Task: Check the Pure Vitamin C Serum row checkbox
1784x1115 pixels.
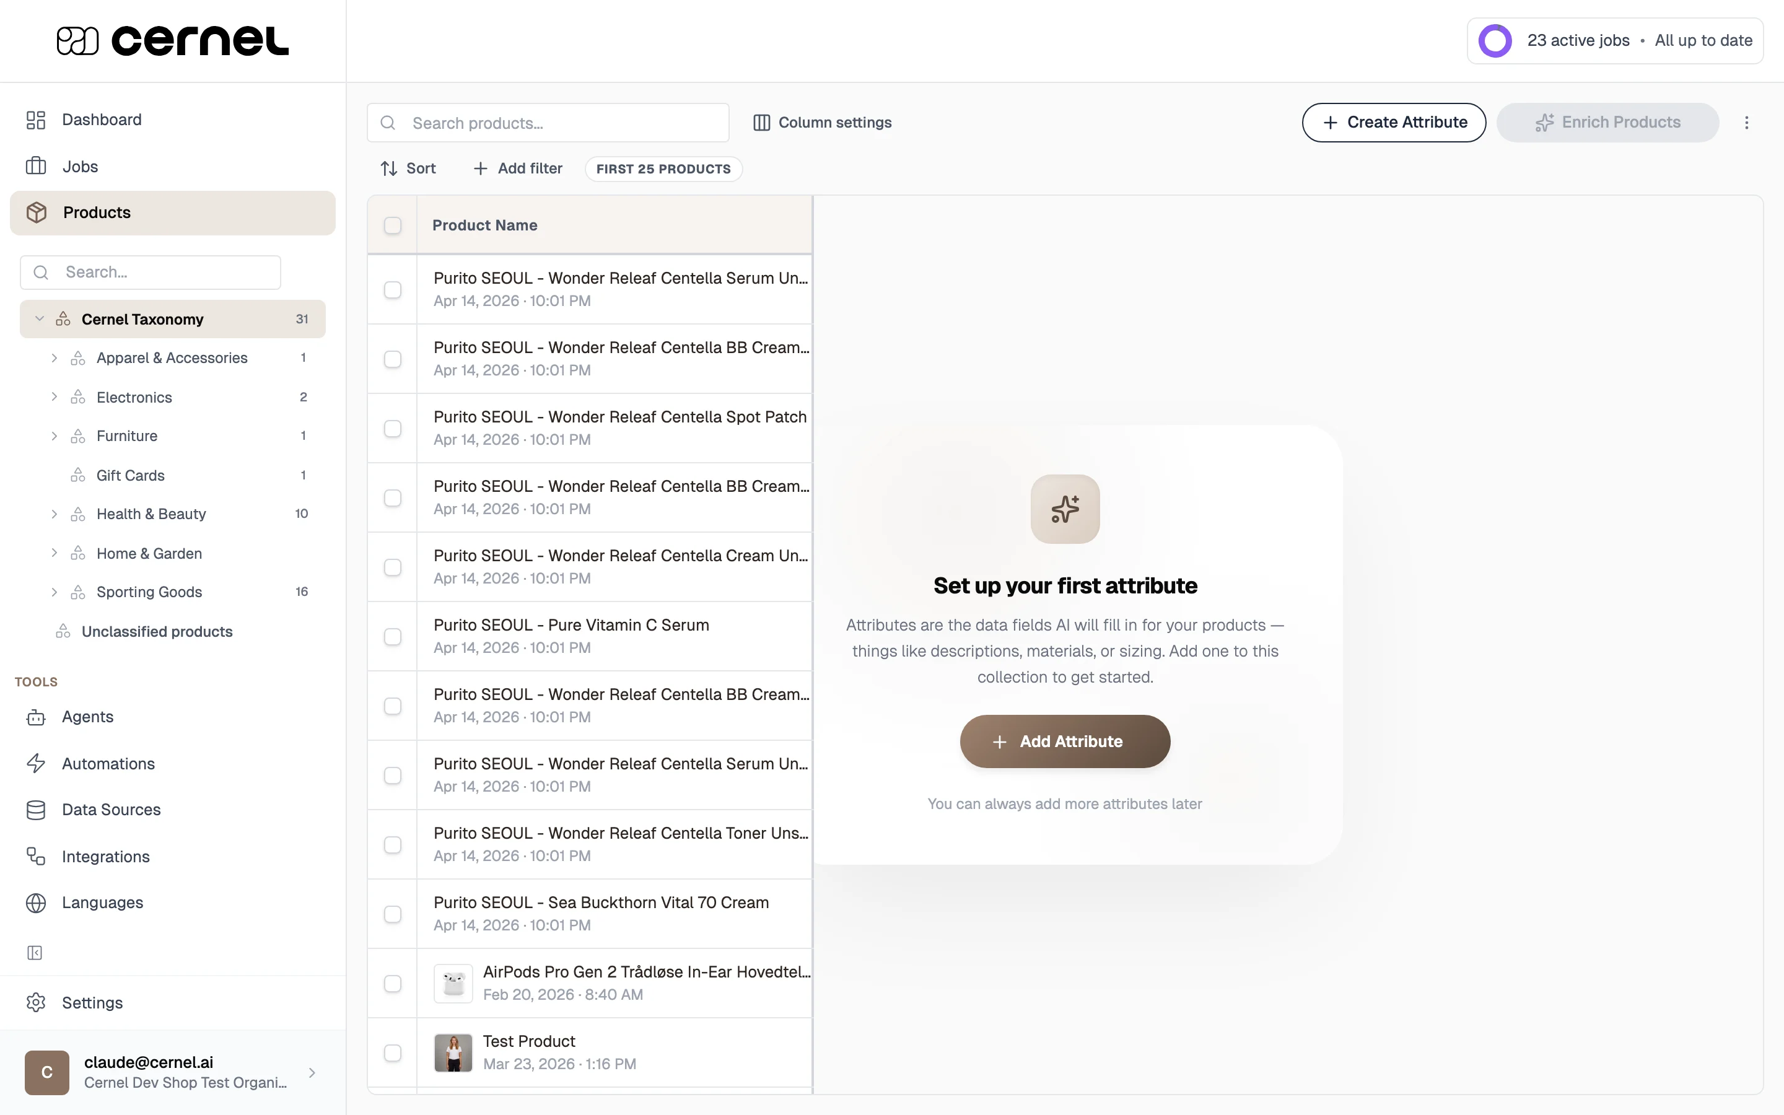Action: tap(393, 636)
